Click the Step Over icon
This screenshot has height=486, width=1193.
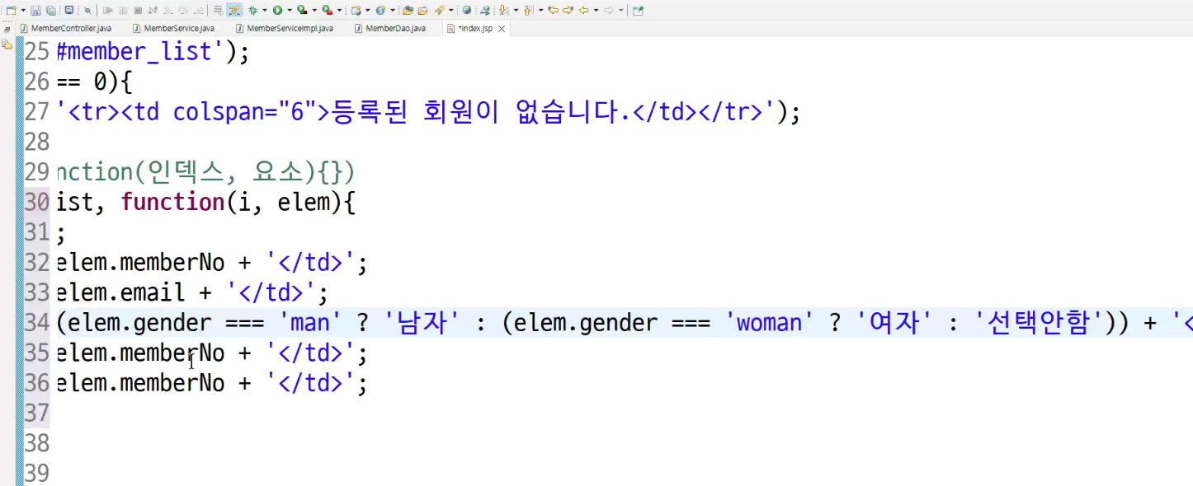(x=183, y=11)
